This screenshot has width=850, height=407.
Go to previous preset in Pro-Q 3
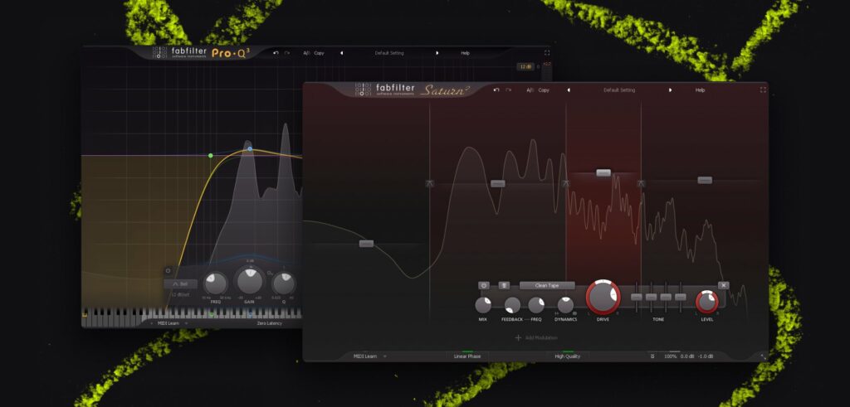341,53
